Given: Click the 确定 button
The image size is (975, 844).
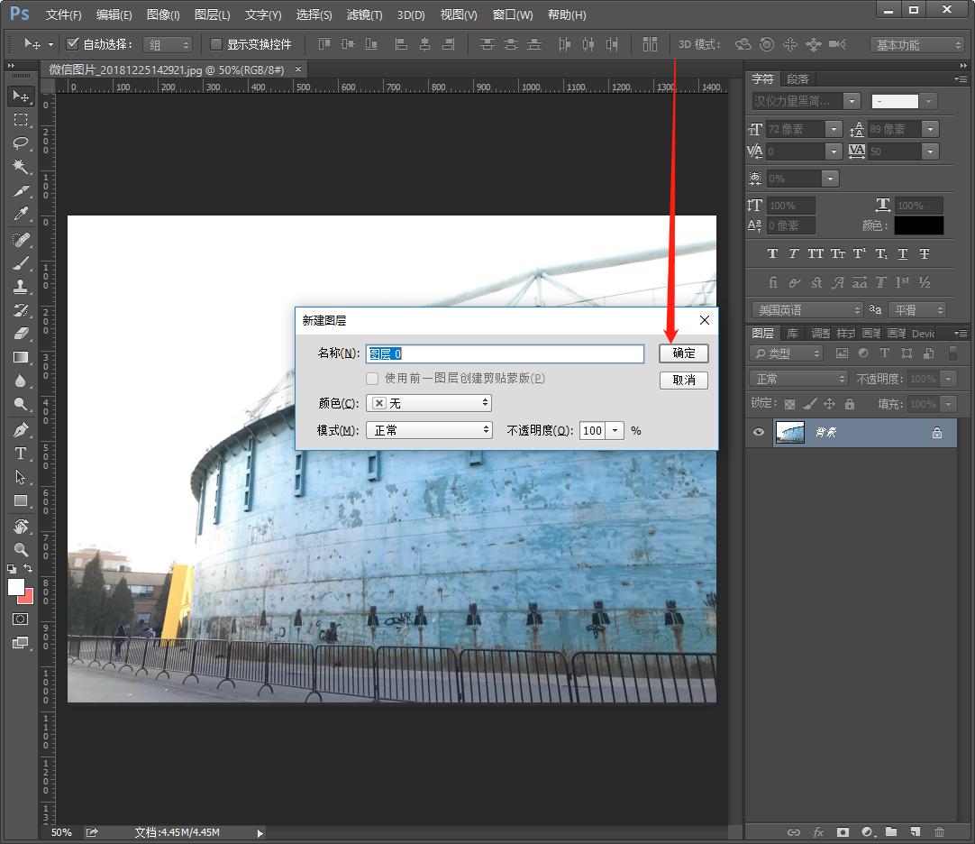Looking at the screenshot, I should [x=683, y=353].
